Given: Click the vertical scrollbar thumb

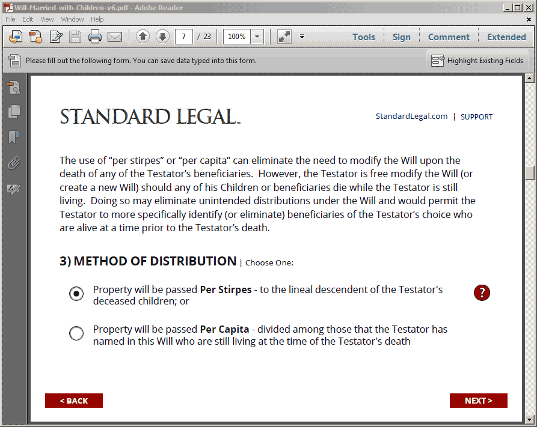Looking at the screenshot, I should point(529,172).
